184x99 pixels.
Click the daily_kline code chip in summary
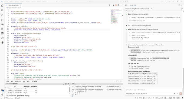click(x=133, y=60)
